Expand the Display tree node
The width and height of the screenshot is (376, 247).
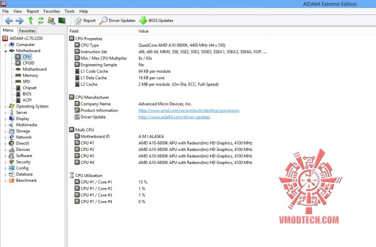click(x=6, y=119)
